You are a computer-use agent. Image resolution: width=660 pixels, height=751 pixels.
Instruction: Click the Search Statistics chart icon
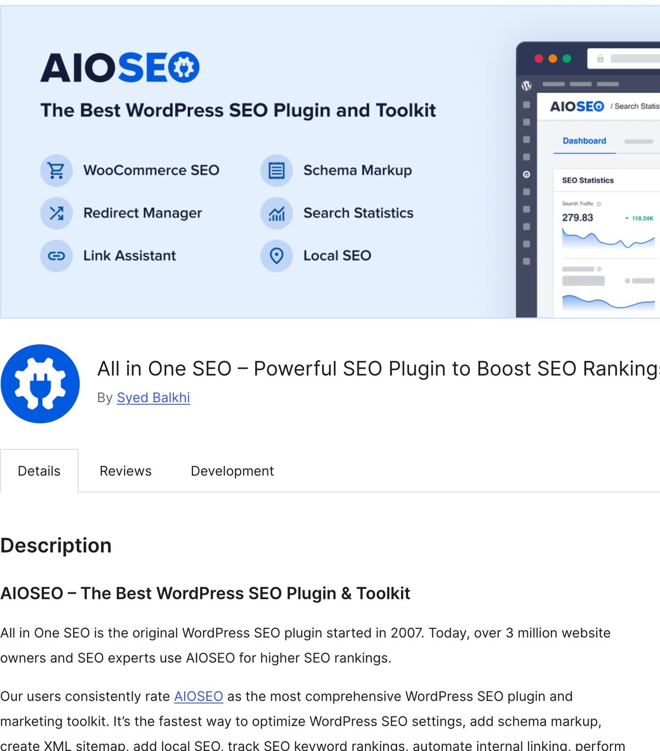pyautogui.click(x=277, y=213)
